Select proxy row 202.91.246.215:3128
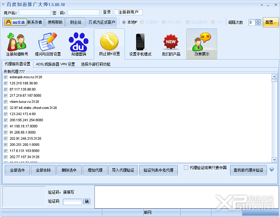This screenshot has height=217, width=280. pyautogui.click(x=25, y=138)
